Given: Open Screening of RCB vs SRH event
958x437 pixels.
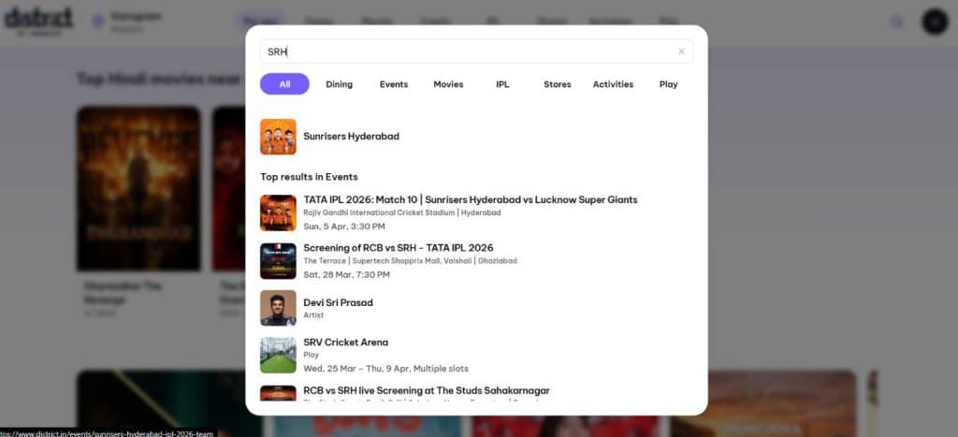Looking at the screenshot, I should point(399,248).
